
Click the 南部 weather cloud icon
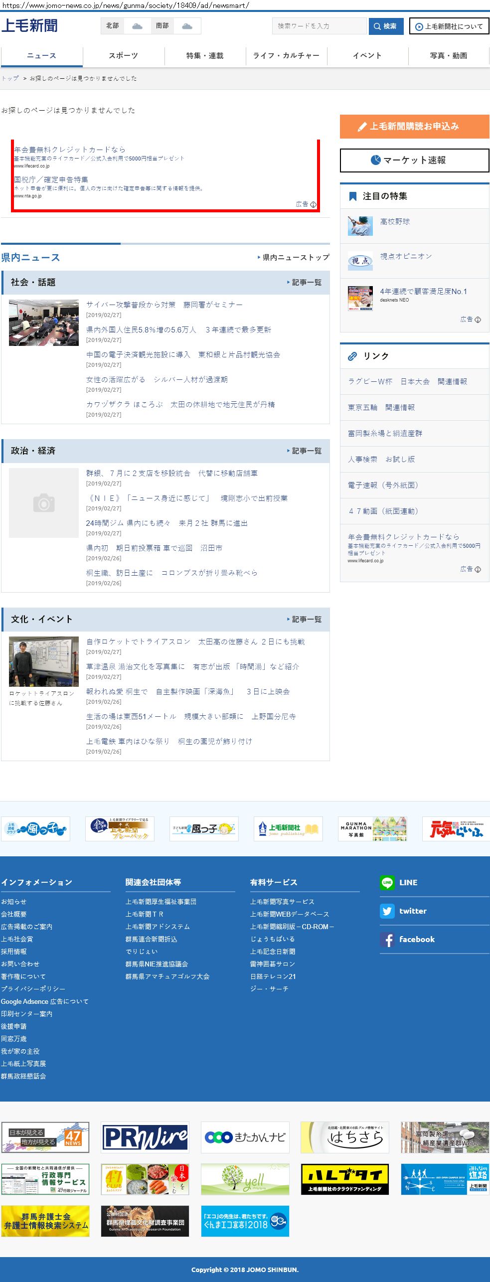(x=187, y=26)
